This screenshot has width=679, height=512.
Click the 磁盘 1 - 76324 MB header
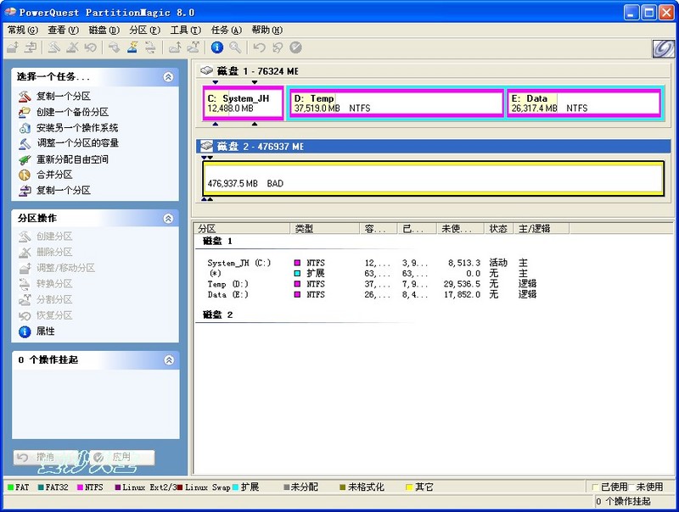(434, 71)
